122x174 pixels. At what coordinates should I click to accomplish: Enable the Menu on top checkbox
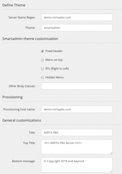point(42,60)
